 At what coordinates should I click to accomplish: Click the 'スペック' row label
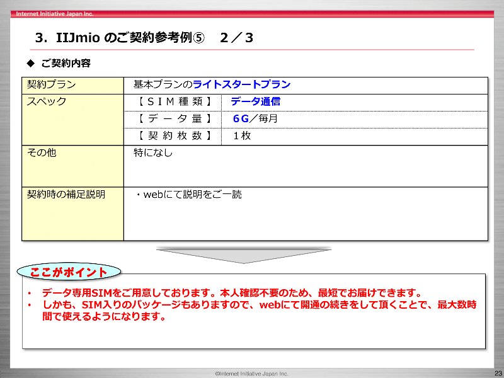47,101
